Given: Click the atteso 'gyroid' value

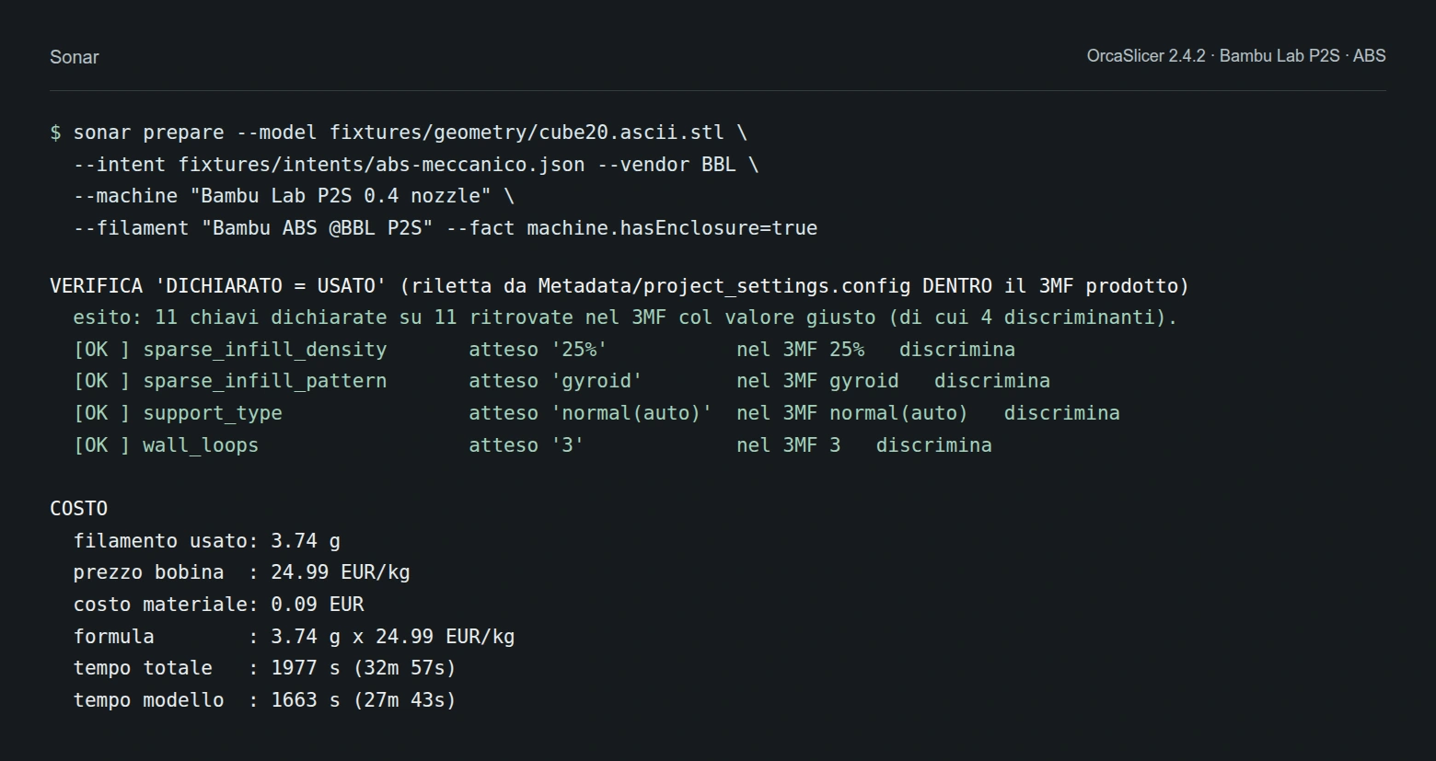Looking at the screenshot, I should click(x=556, y=381).
